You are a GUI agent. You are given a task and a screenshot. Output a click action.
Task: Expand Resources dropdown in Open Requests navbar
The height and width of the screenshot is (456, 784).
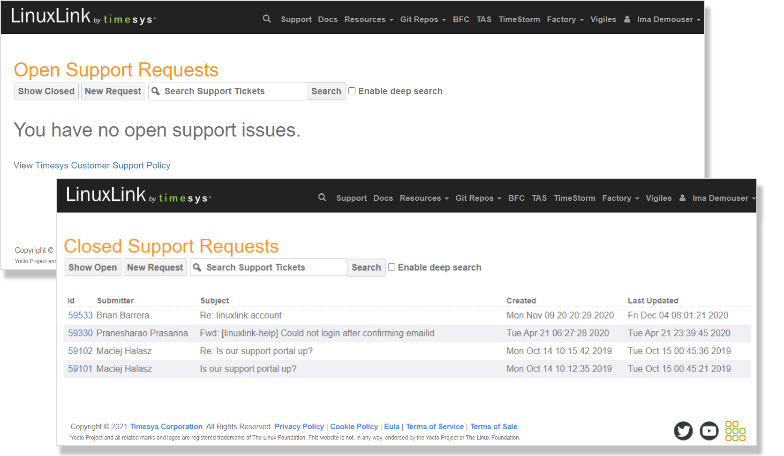coord(369,19)
